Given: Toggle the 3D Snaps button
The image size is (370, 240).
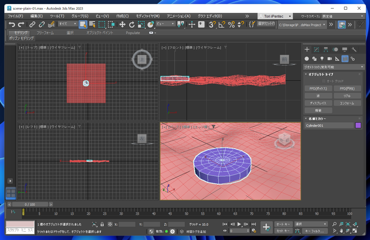Looking at the screenshot, I should point(212,24).
